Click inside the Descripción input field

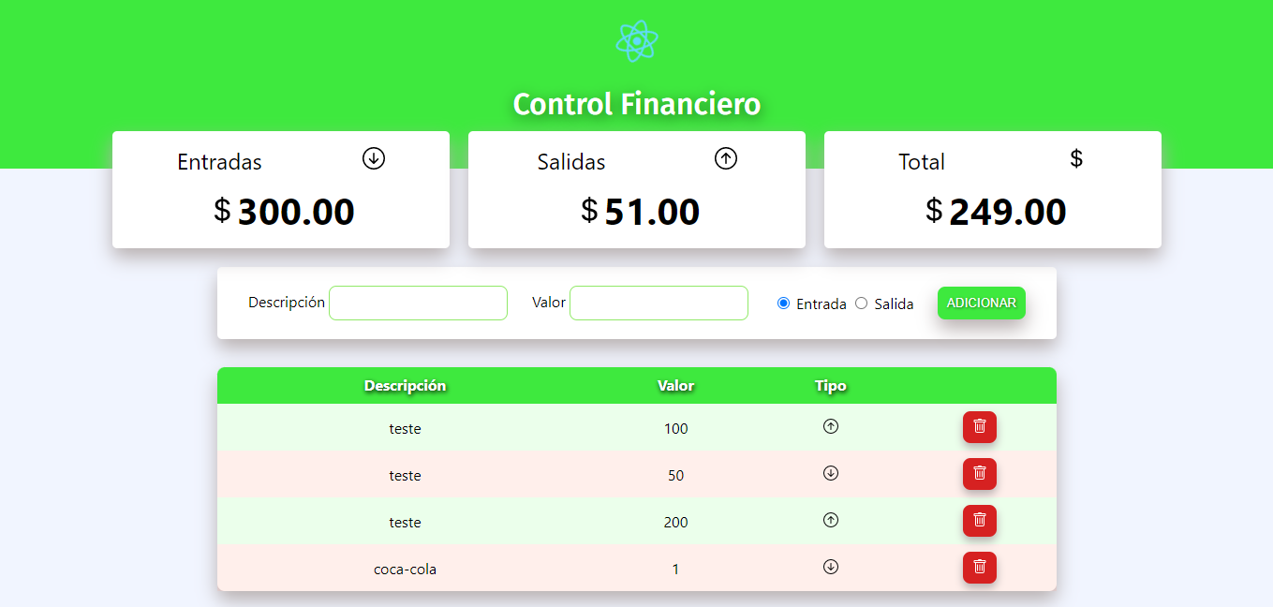pos(418,303)
